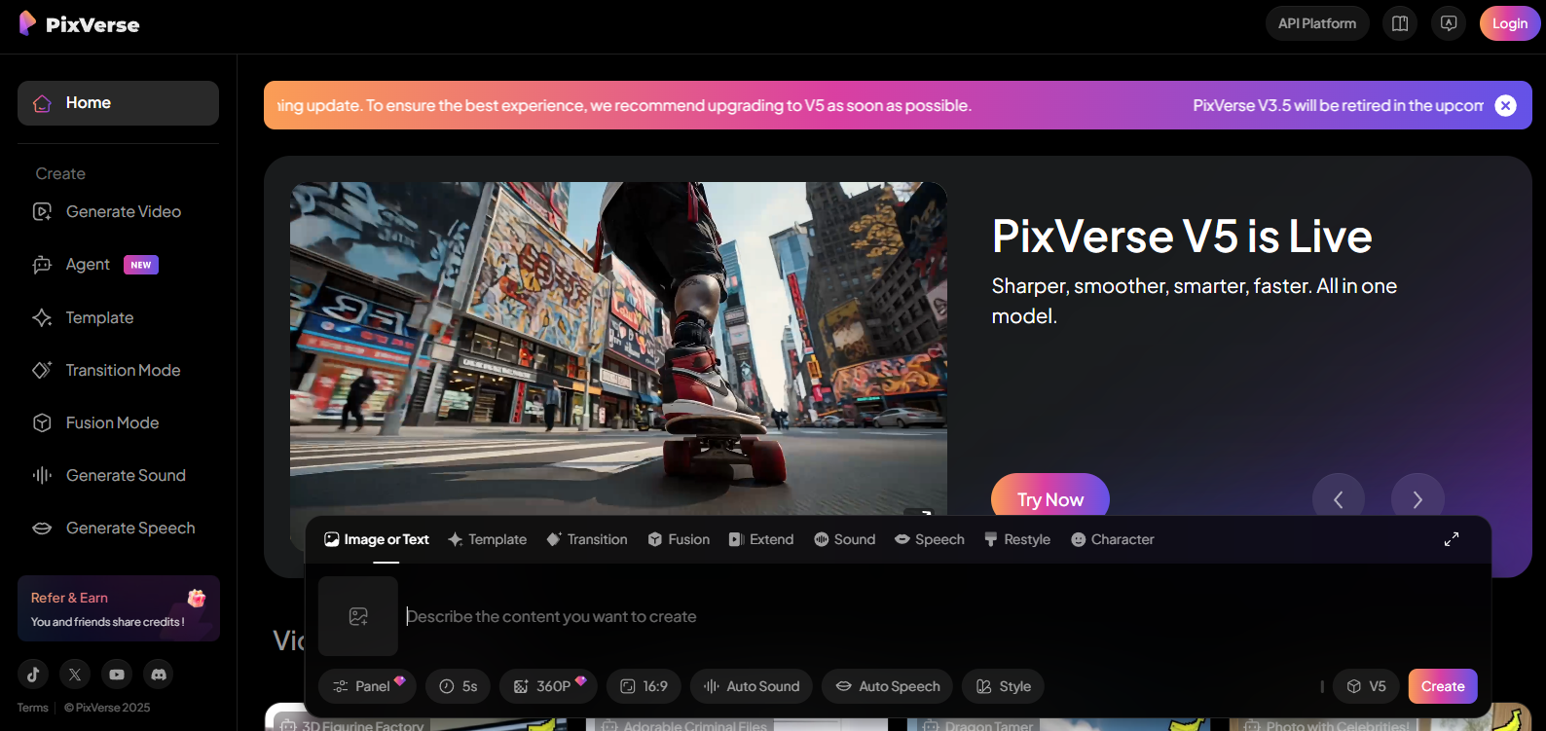Toggle Auto Sound option
Viewport: 1546px width, 731px height.
pyautogui.click(x=751, y=686)
